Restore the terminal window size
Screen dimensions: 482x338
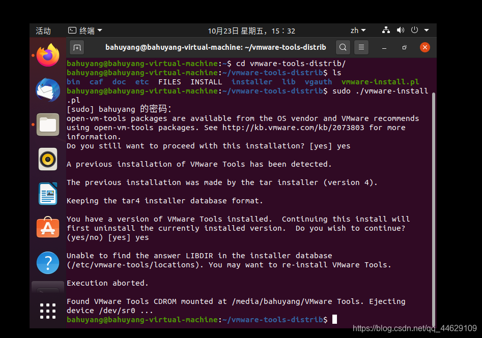pos(405,48)
